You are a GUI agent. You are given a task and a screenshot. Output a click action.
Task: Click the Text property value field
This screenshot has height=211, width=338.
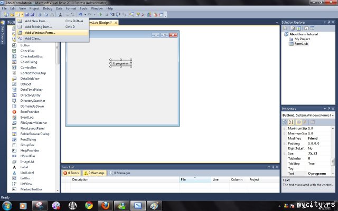pyautogui.click(x=319, y=174)
